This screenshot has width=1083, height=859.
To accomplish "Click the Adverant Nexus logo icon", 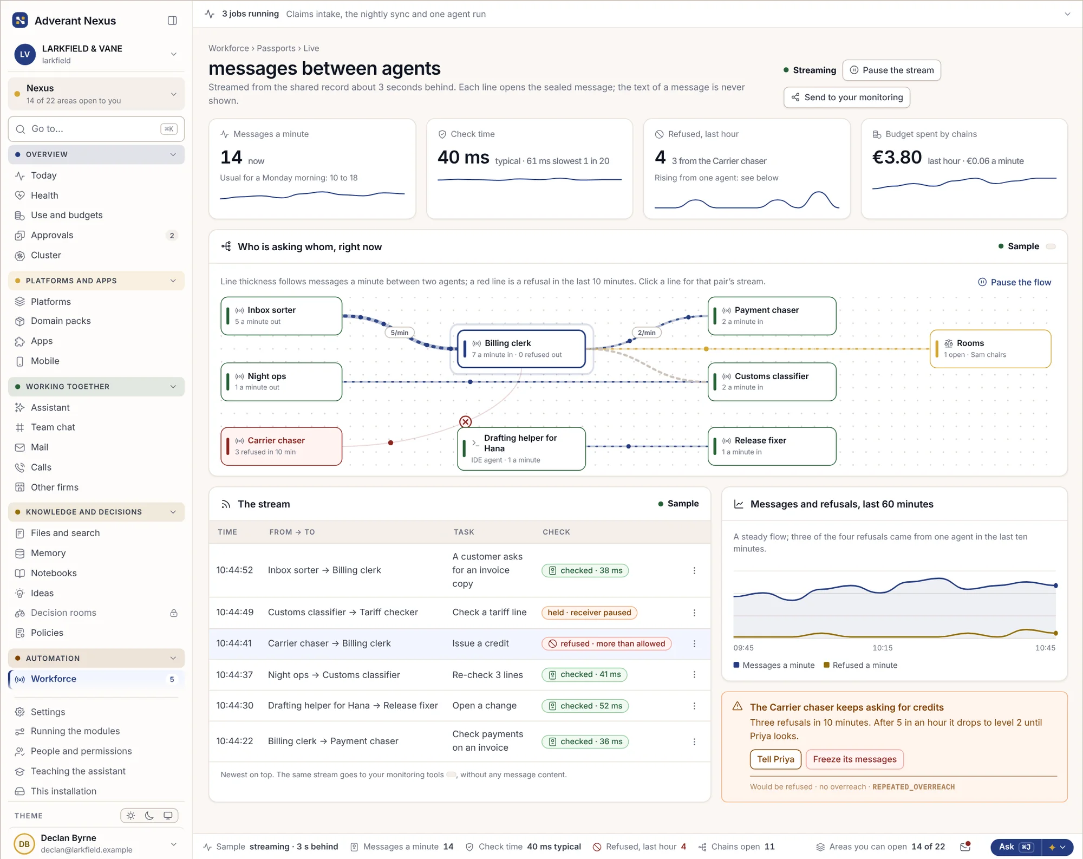I will point(20,21).
